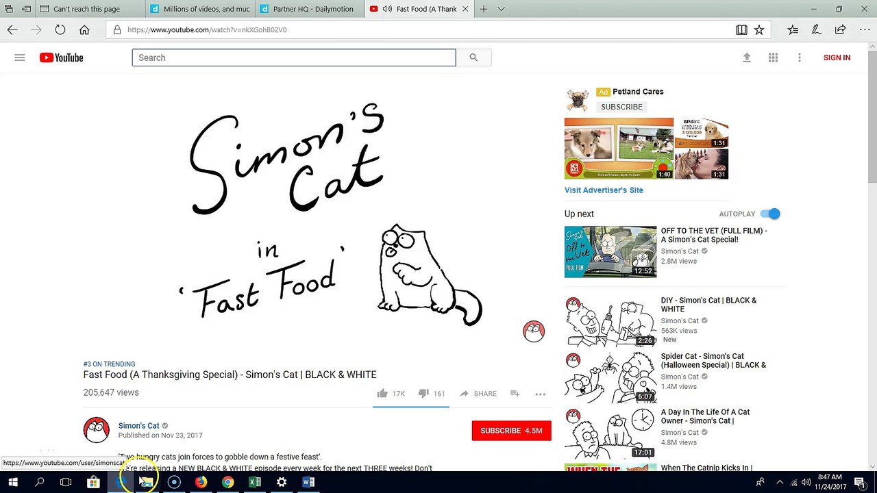The width and height of the screenshot is (877, 493).
Task: Switch to the "Millions of videos" Dailymotion tab
Action: (200, 9)
